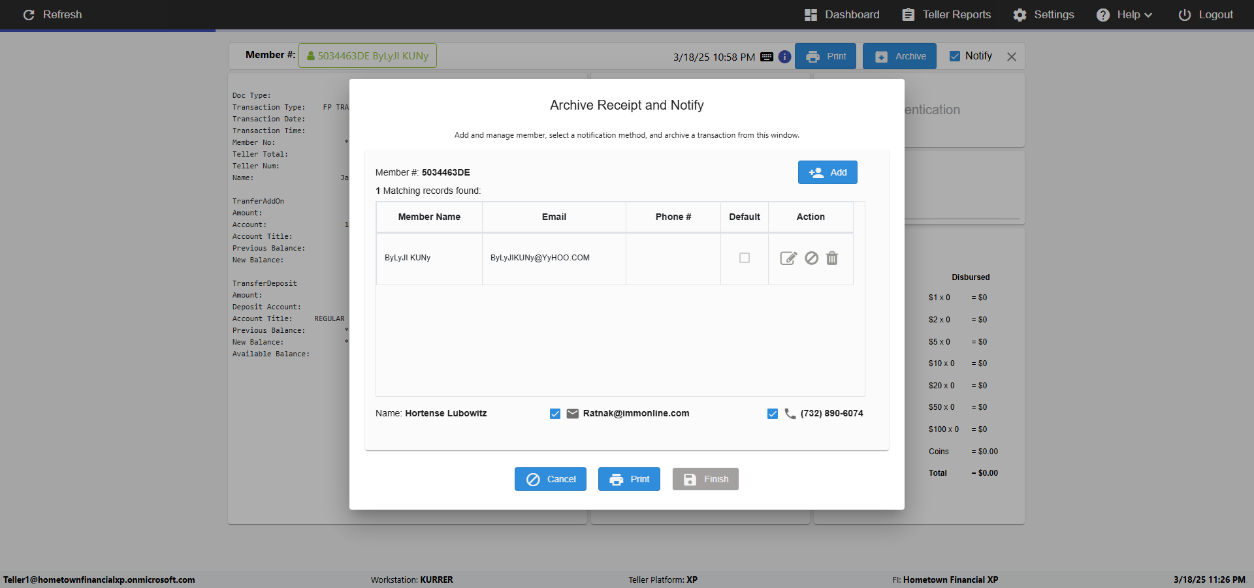
Task: Click the blue info icon in the background header
Action: (x=785, y=57)
